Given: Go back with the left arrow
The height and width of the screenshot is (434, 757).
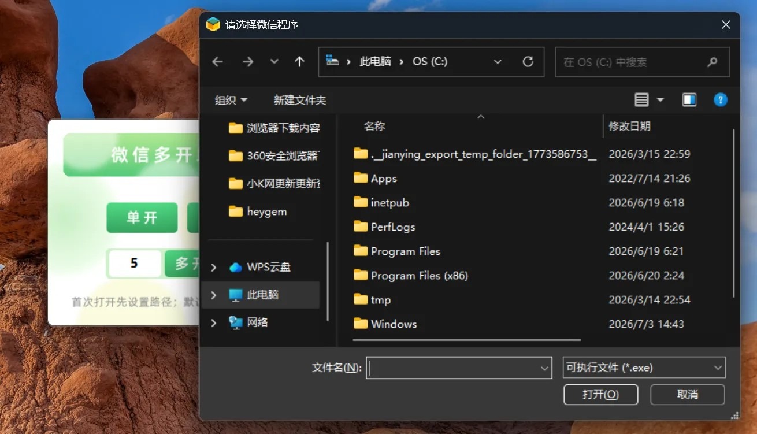Looking at the screenshot, I should point(217,62).
